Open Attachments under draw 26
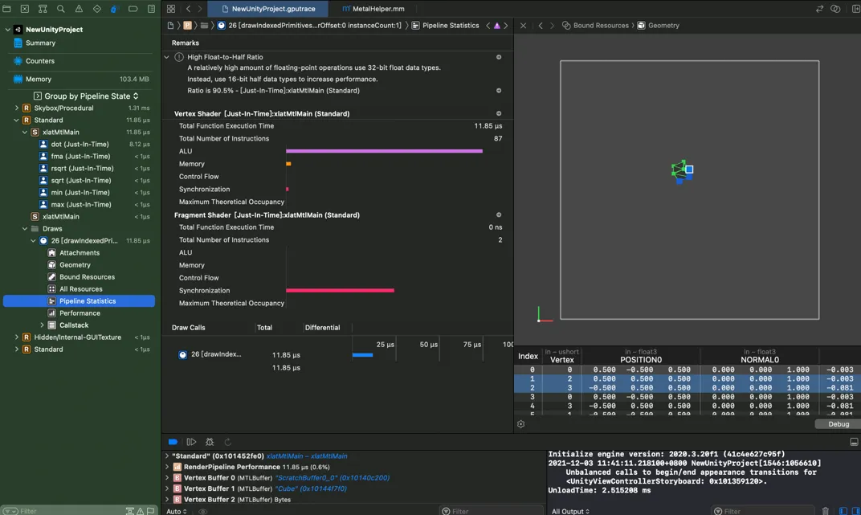 (80, 253)
